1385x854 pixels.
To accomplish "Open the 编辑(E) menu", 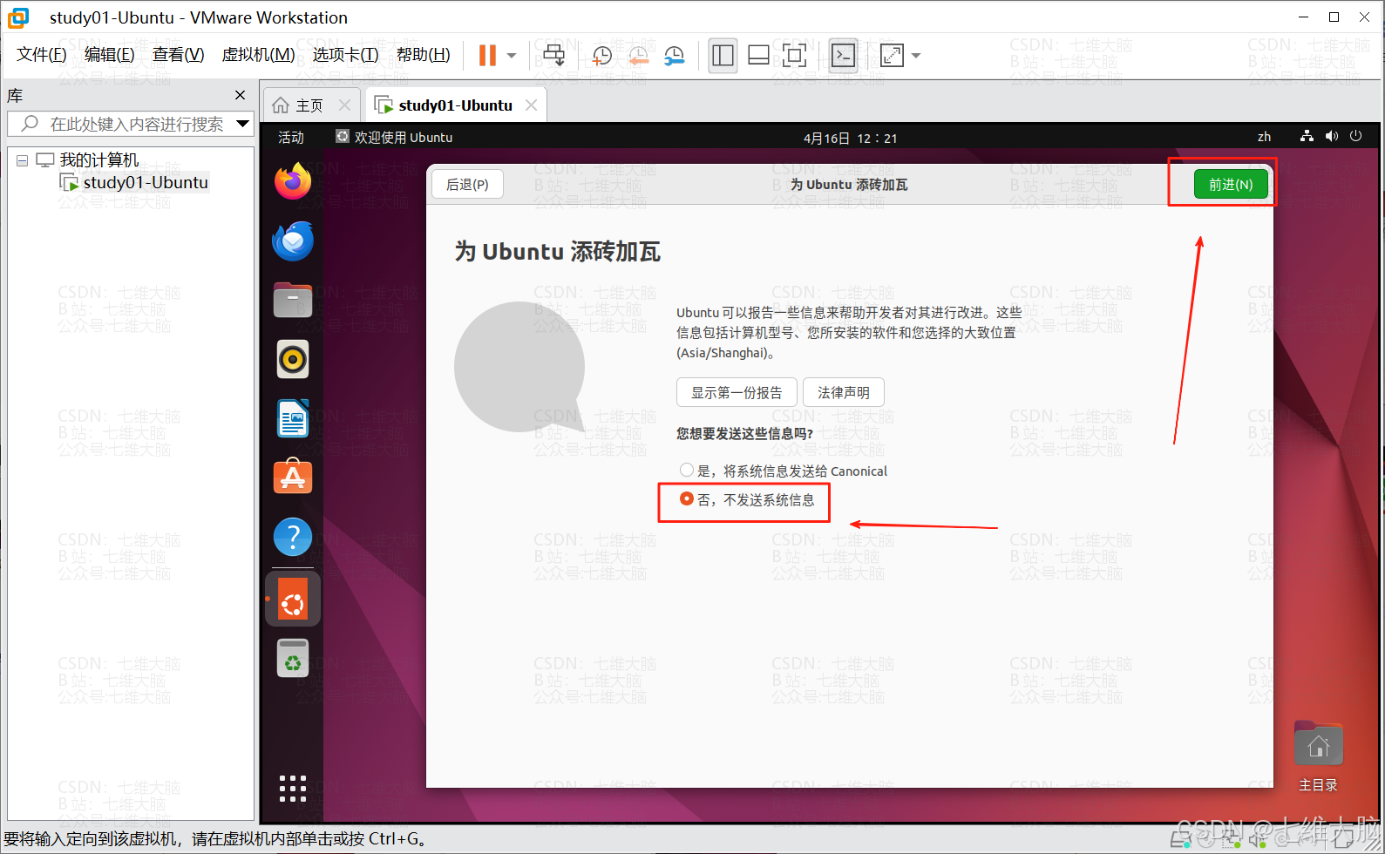I will tap(109, 55).
